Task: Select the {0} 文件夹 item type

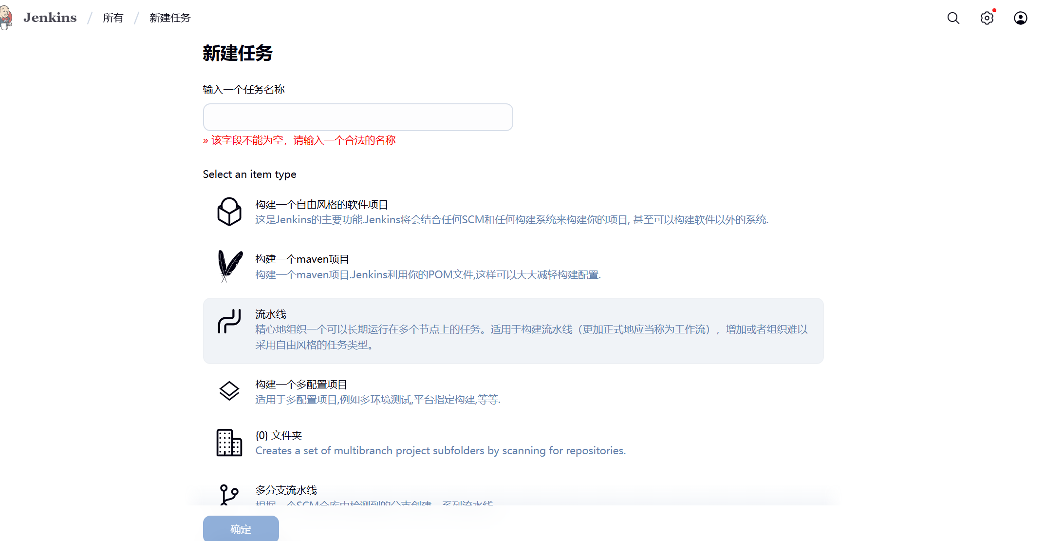Action: [279, 436]
